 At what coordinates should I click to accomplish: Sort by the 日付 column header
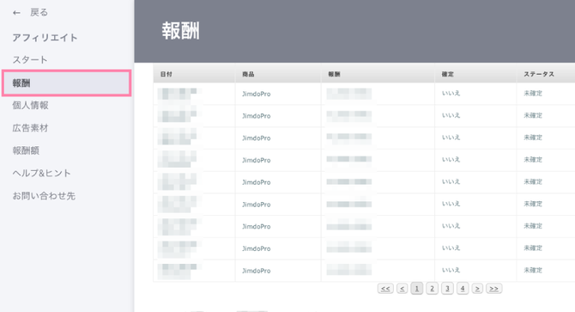166,74
